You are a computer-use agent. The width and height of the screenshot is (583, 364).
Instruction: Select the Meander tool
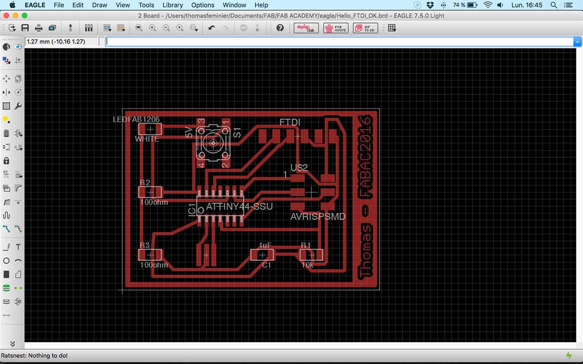(6, 215)
